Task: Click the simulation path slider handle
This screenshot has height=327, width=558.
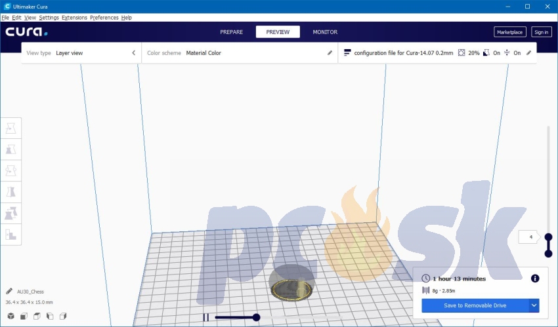Action: coord(256,317)
